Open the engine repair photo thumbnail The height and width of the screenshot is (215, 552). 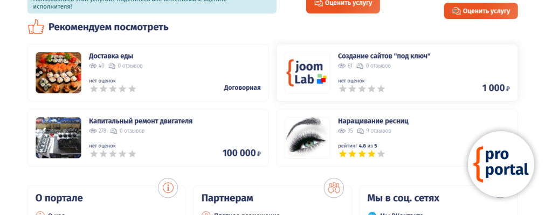coord(58,138)
